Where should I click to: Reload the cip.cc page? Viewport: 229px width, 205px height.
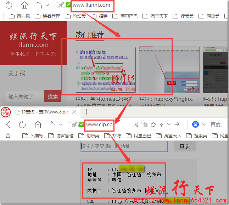tap(22, 124)
